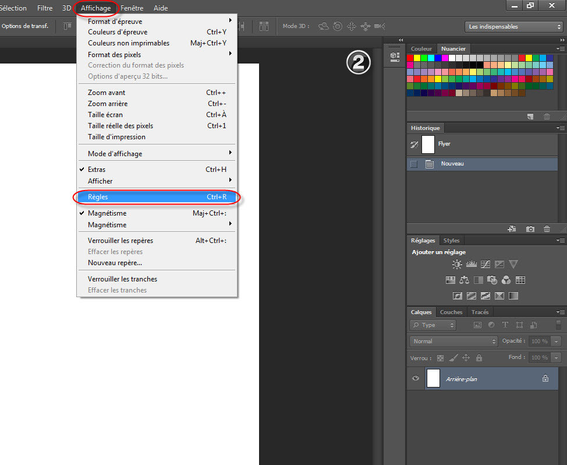The width and height of the screenshot is (567, 465).
Task: Create new swatch in Nuancier panel
Action: point(530,117)
